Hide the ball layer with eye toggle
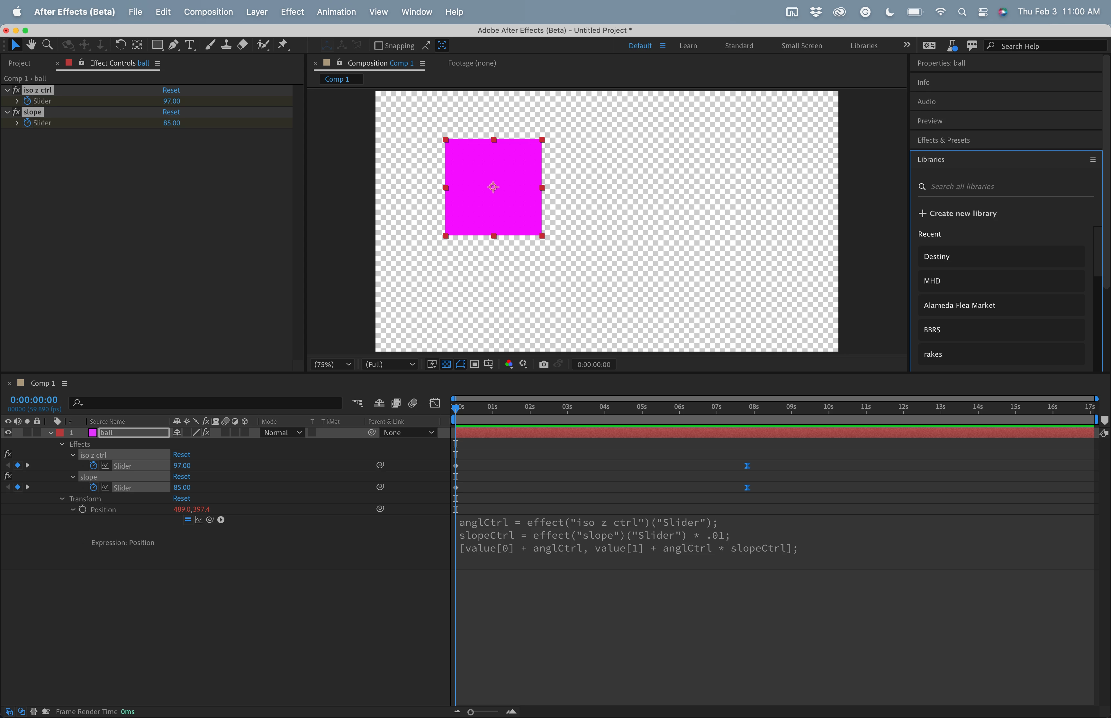1111x718 pixels. click(8, 433)
